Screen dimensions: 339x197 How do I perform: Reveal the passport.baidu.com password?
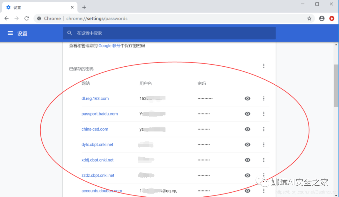tap(247, 114)
